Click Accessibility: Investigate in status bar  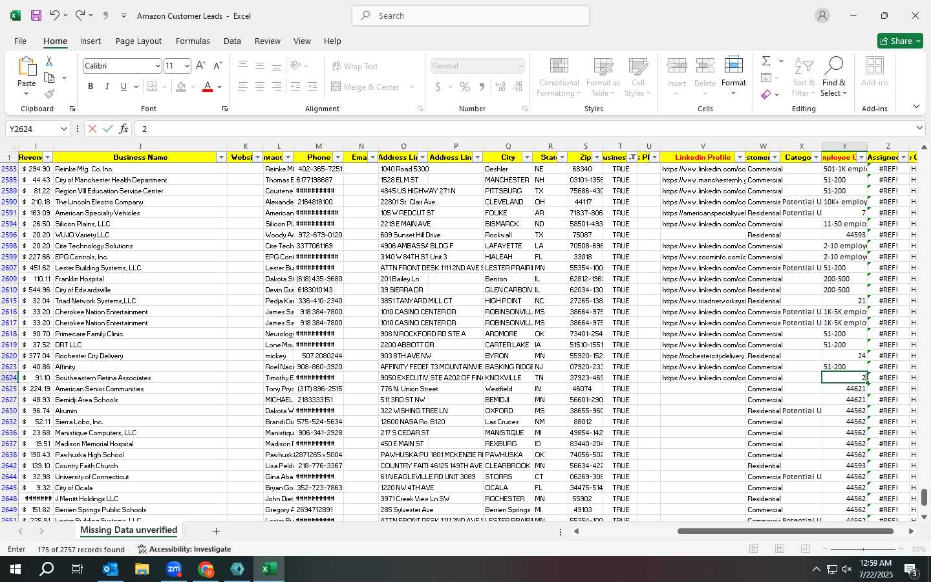[x=184, y=549]
